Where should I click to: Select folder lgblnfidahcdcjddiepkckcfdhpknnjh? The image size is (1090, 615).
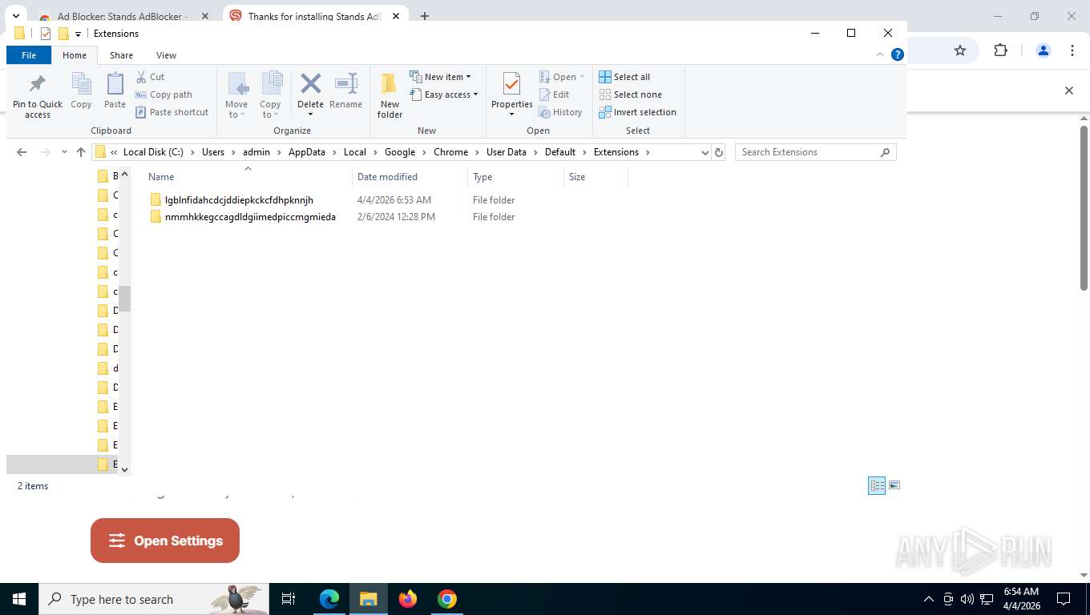pyautogui.click(x=239, y=200)
